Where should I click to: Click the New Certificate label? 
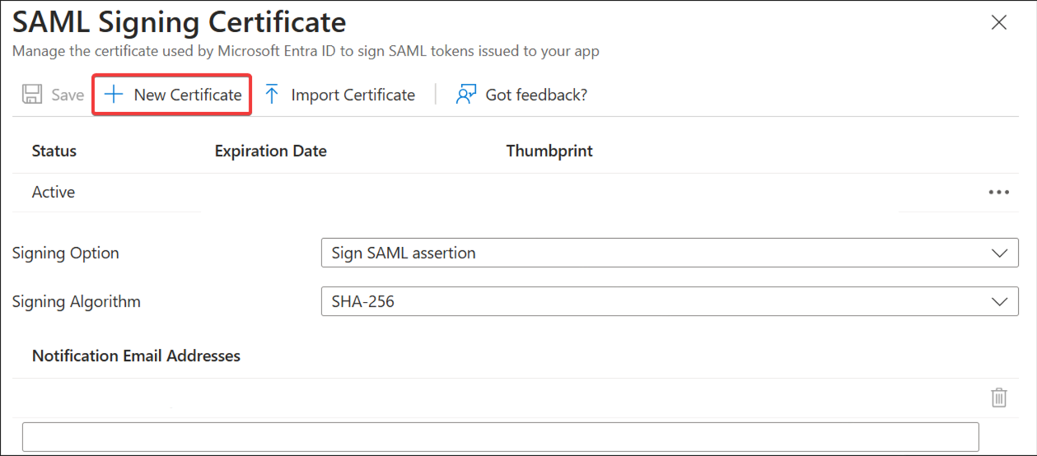pyautogui.click(x=188, y=95)
